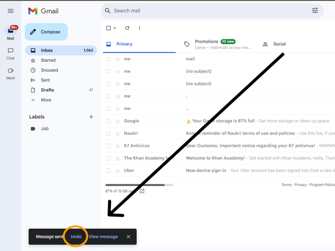Click into the Search mail field
Image resolution: width=335 pixels, height=251 pixels.
click(212, 11)
